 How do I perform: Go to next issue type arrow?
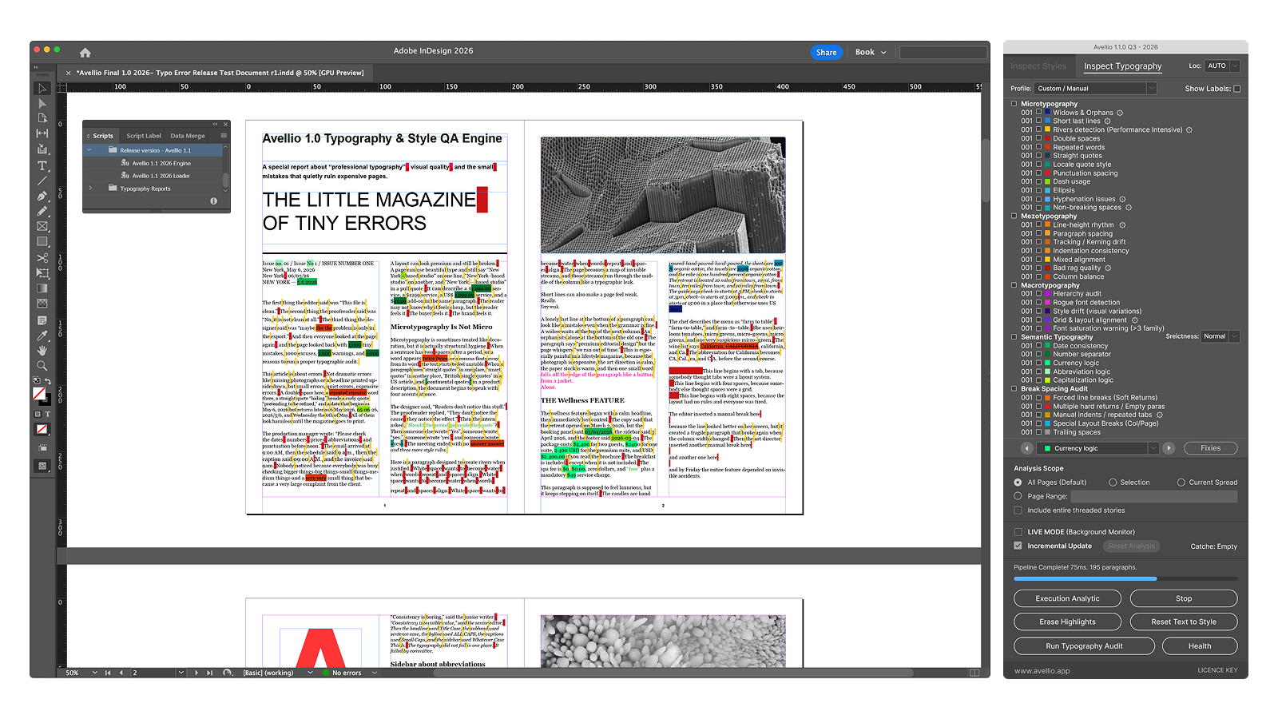click(1169, 448)
